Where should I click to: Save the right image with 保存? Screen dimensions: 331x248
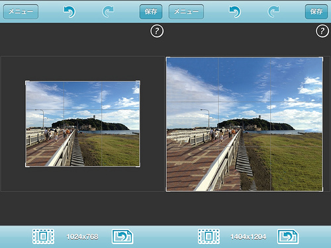[316, 11]
